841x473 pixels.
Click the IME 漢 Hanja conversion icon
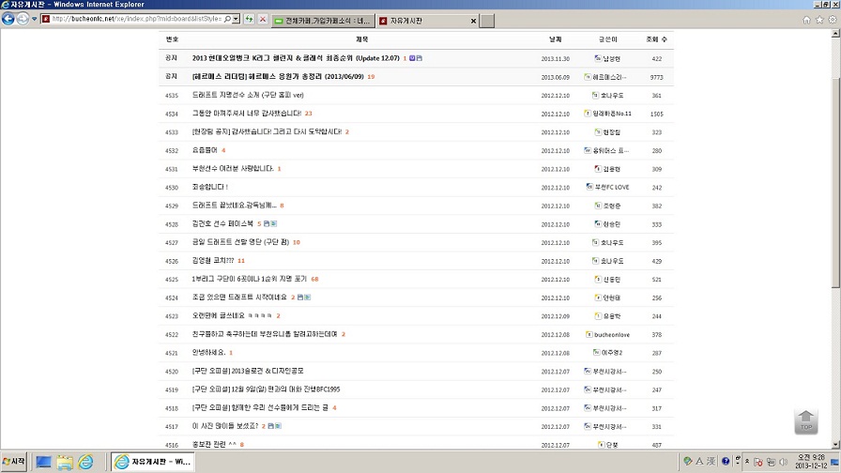point(711,461)
